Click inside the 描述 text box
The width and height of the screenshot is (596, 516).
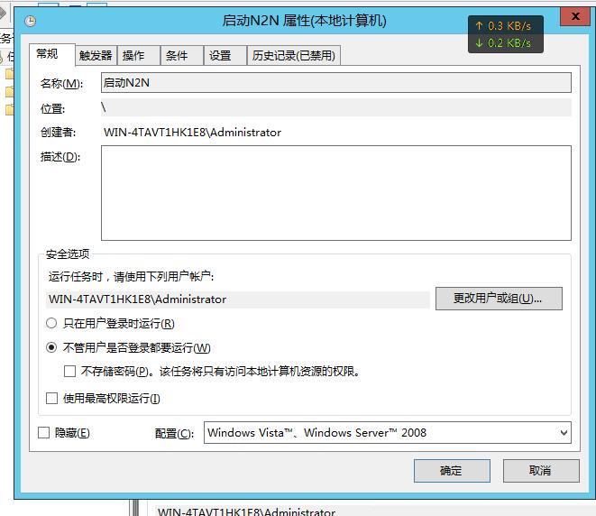click(335, 193)
